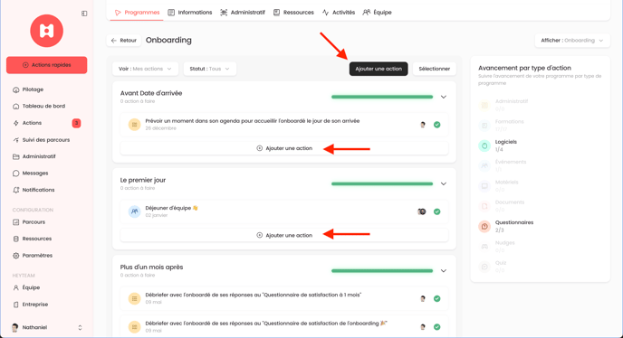This screenshot has height=338, width=623.
Task: Open Actions rapides button
Action: (x=46, y=65)
